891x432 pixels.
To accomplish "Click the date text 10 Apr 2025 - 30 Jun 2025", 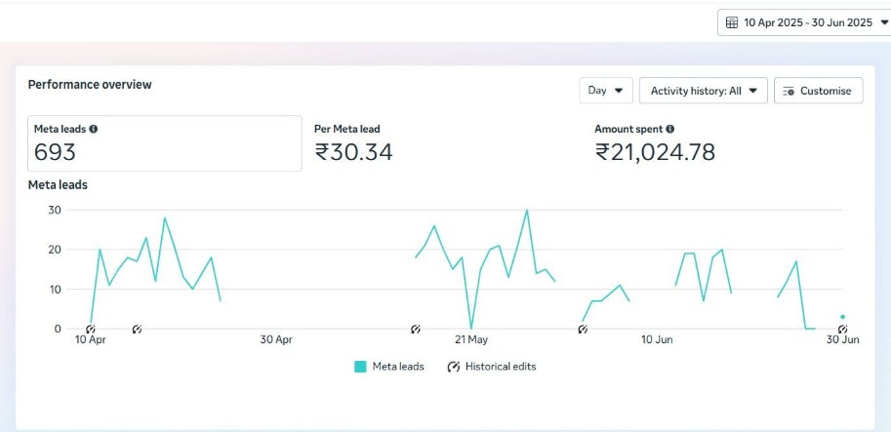I will (x=807, y=22).
